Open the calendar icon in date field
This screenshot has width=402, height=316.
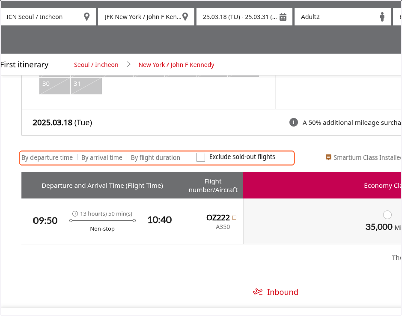pyautogui.click(x=283, y=17)
